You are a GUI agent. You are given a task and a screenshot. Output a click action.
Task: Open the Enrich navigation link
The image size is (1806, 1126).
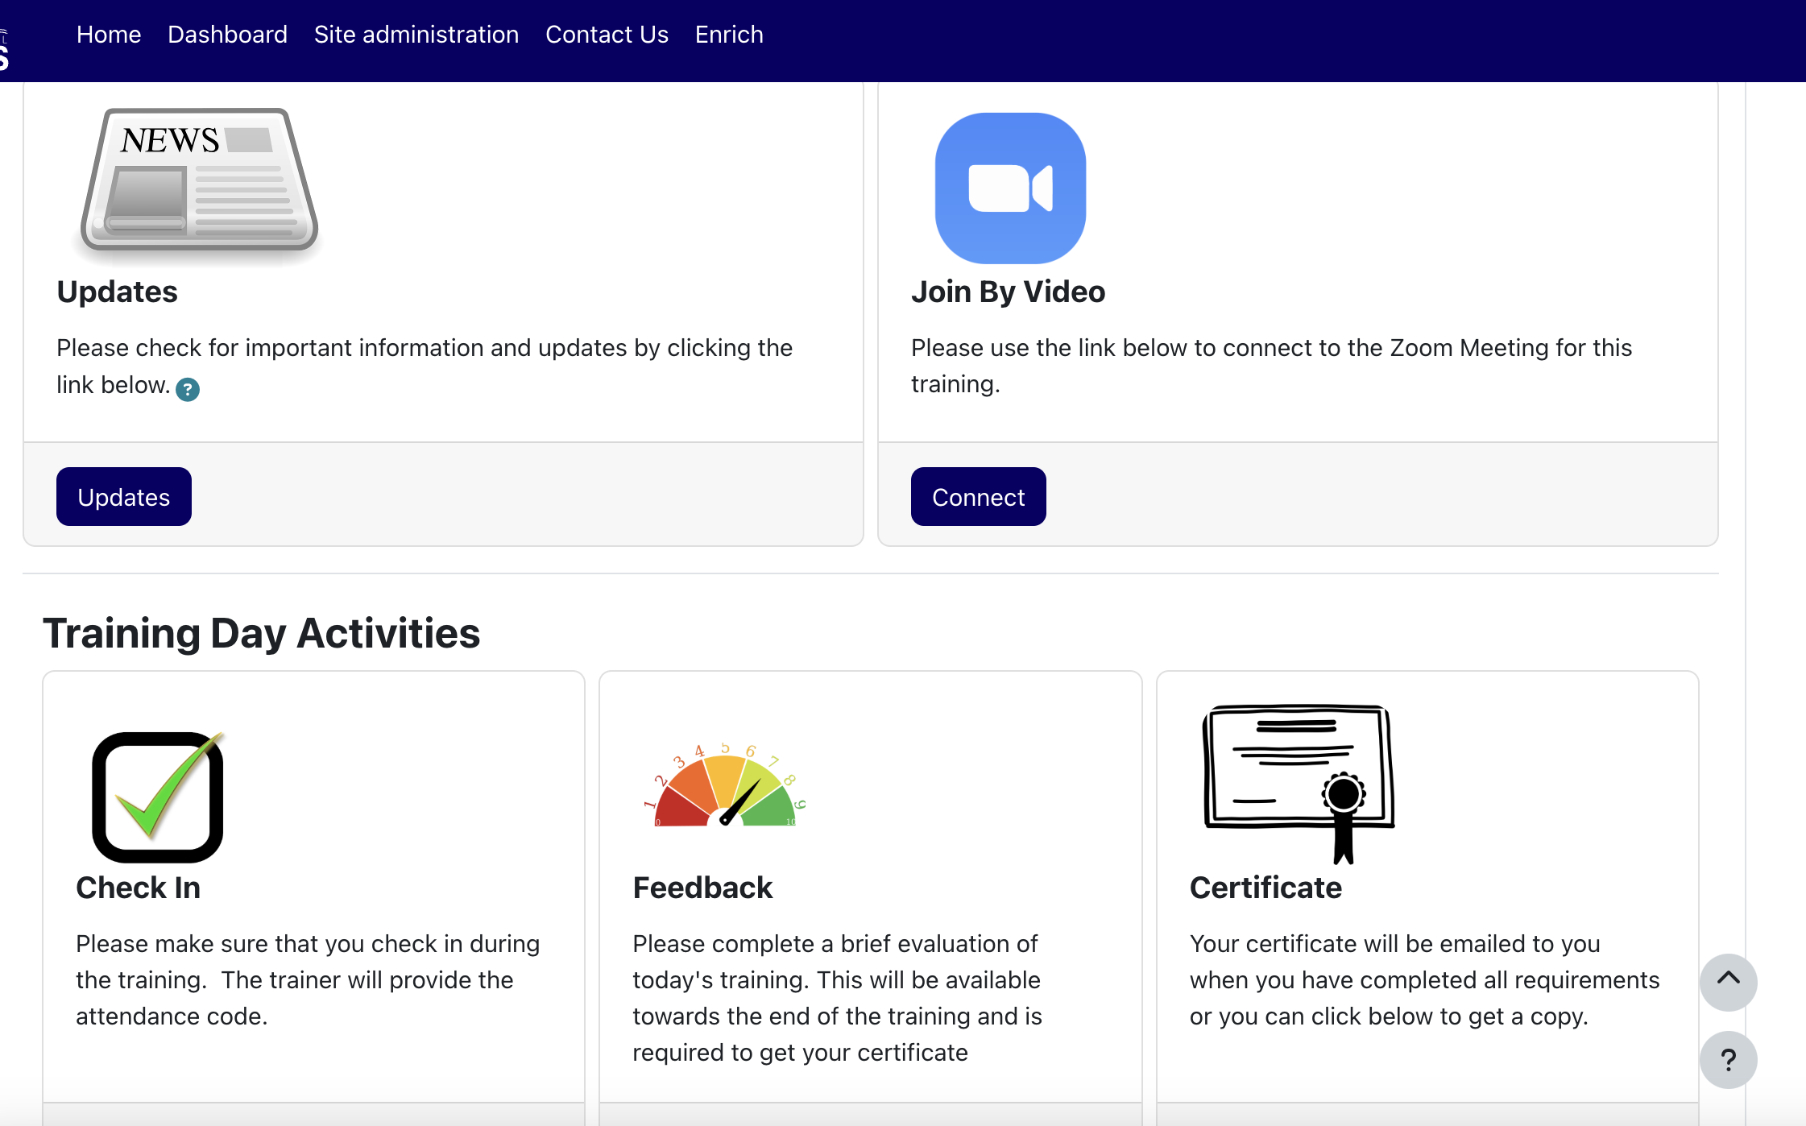point(728,35)
